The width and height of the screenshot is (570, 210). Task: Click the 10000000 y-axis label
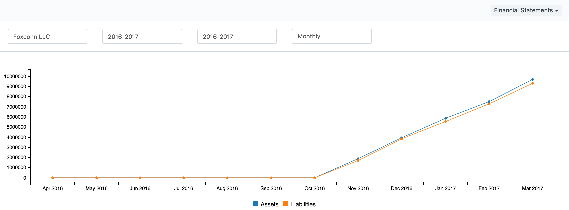(x=15, y=76)
